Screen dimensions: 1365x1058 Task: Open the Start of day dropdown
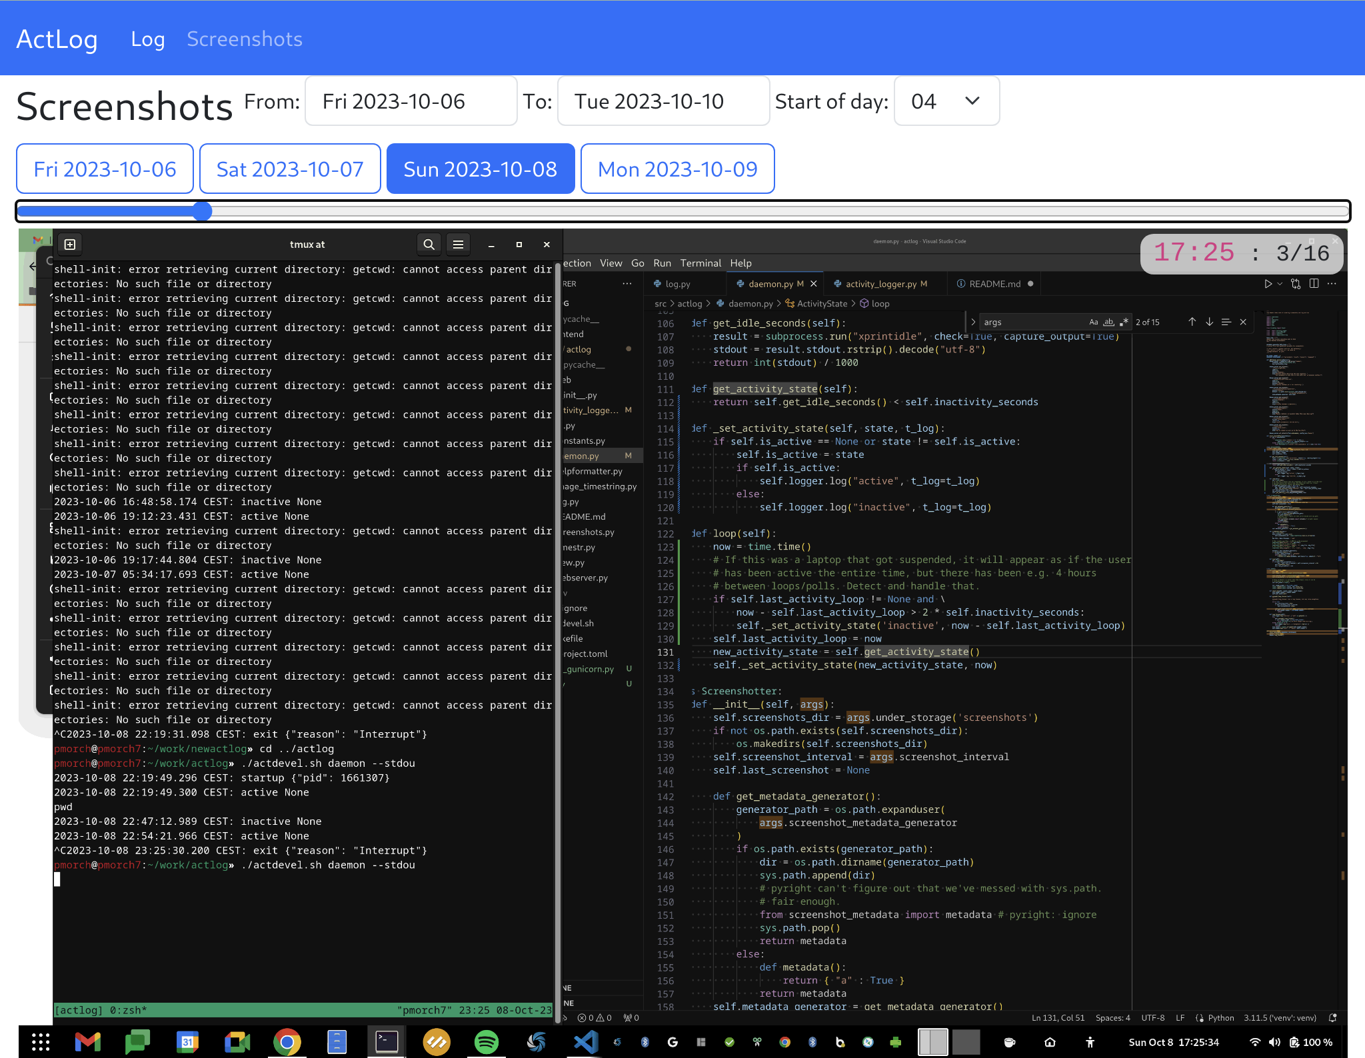coord(946,101)
